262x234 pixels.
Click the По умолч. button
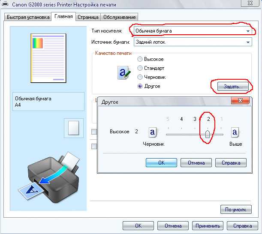[x=236, y=209]
